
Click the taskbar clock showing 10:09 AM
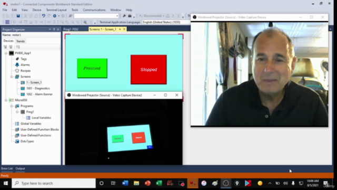click(313, 183)
